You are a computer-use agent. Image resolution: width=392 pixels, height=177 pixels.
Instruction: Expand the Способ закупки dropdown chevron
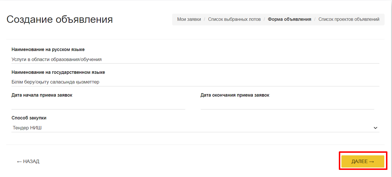[375, 128]
